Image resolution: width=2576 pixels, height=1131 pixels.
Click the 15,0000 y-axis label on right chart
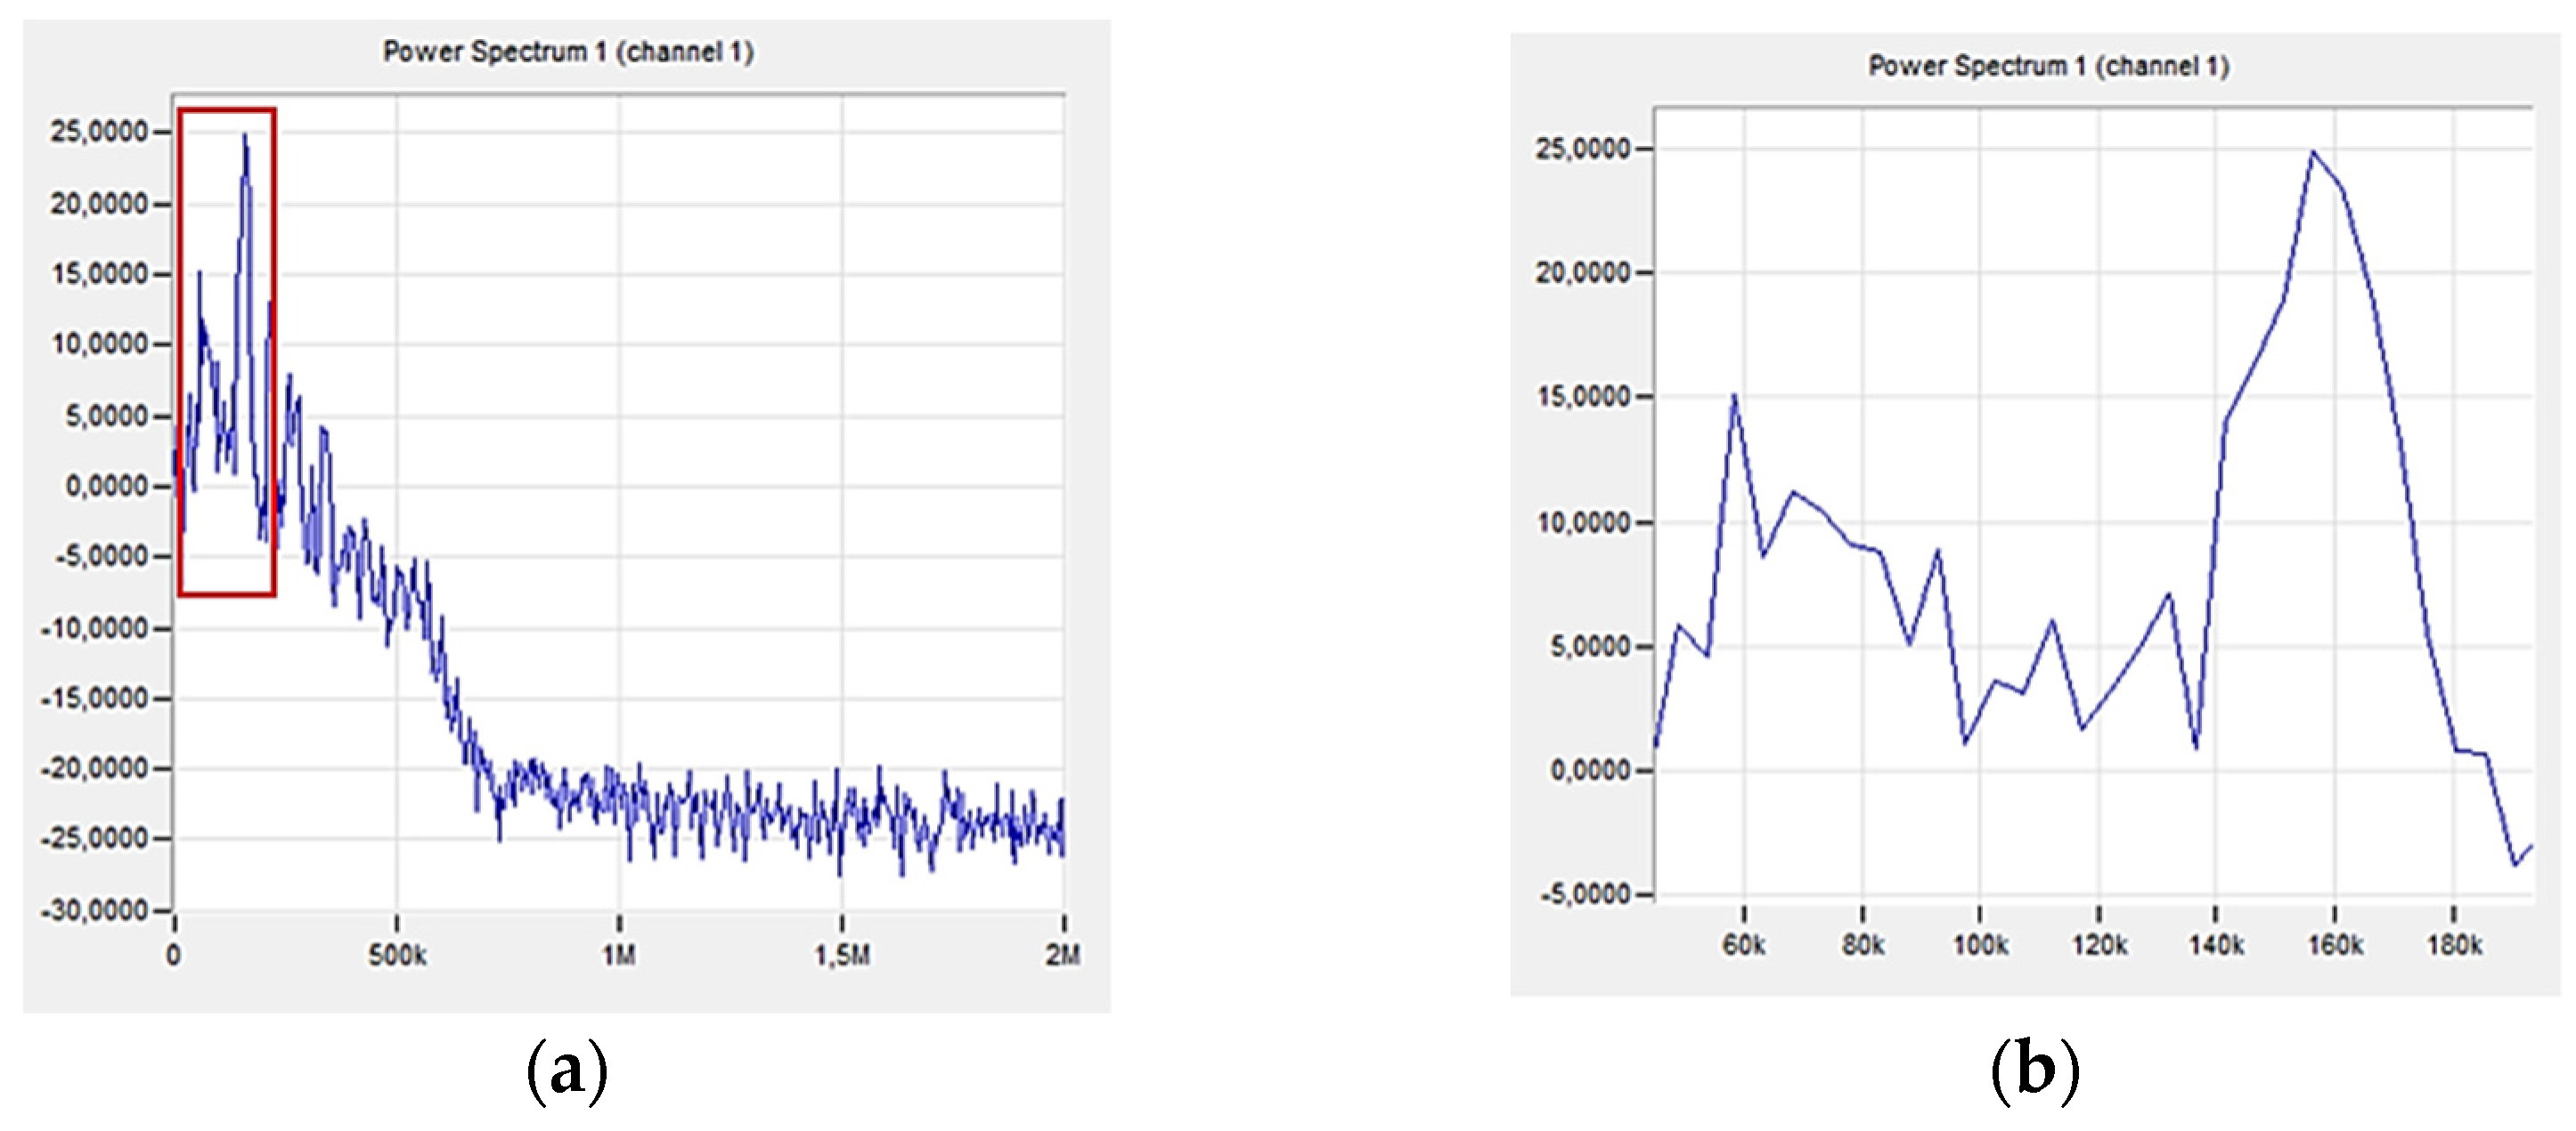(1583, 397)
